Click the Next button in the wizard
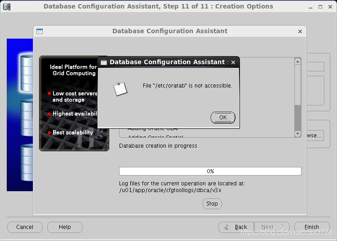Viewport: 337px width, 241px height. (272, 227)
